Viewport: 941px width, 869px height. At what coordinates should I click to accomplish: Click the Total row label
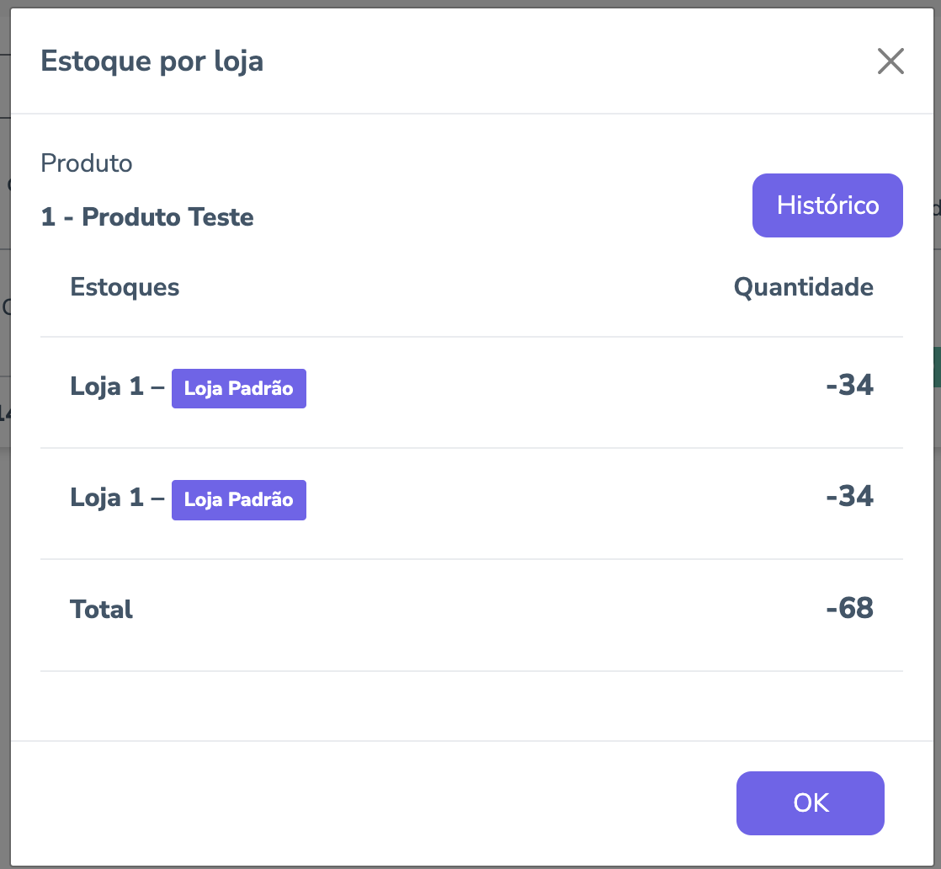(x=101, y=609)
